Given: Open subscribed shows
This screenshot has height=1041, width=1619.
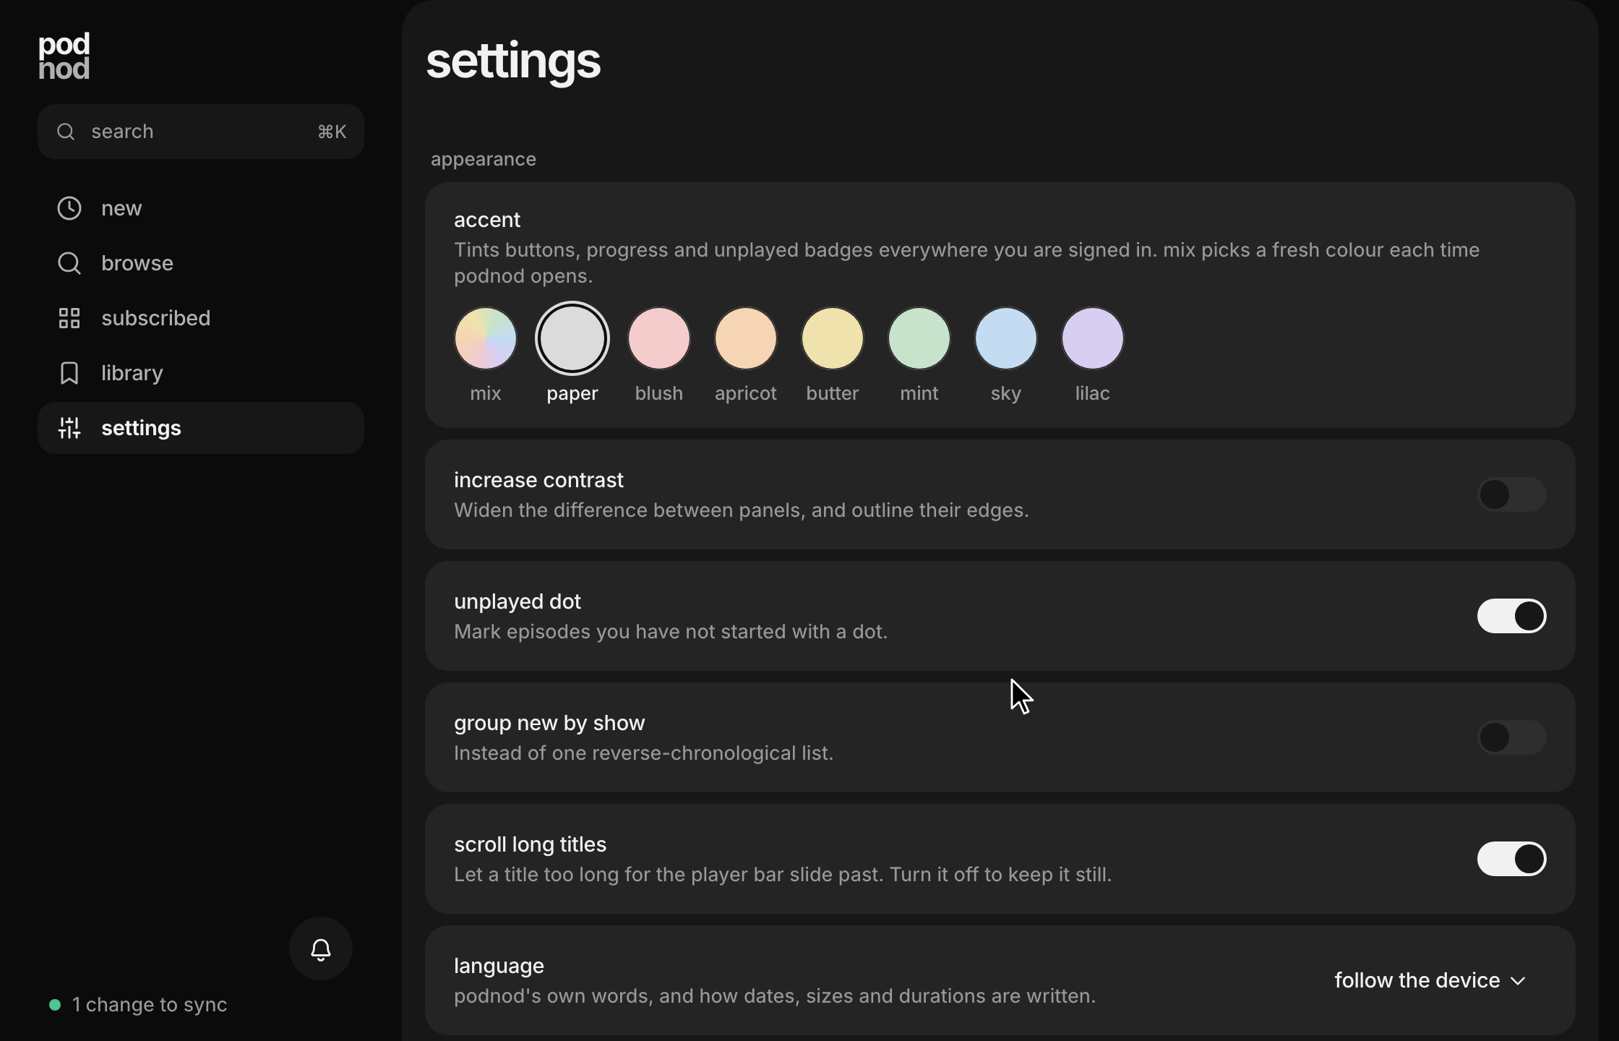Looking at the screenshot, I should (201, 318).
